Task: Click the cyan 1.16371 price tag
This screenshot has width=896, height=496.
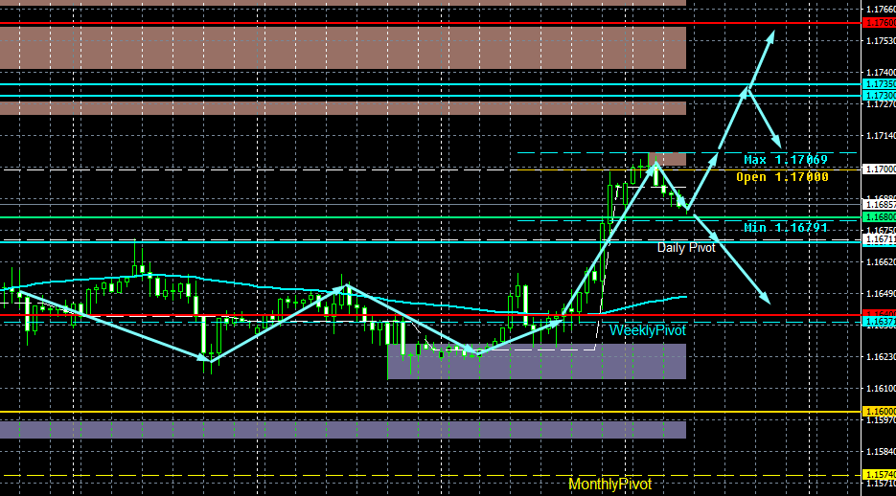Action: (879, 322)
